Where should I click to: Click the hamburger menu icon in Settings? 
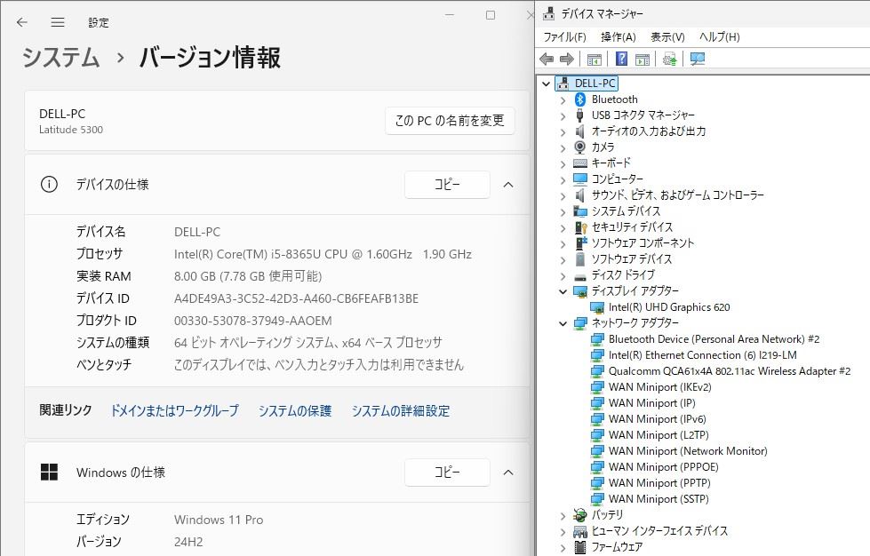click(58, 22)
